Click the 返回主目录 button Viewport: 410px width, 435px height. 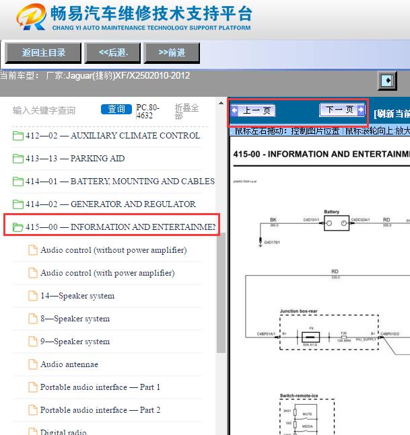coord(43,52)
